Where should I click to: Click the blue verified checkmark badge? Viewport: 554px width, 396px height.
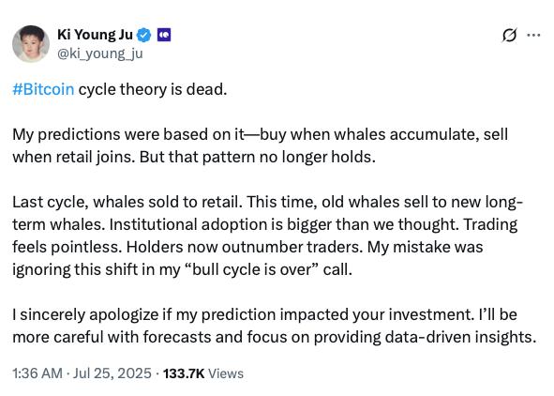143,35
